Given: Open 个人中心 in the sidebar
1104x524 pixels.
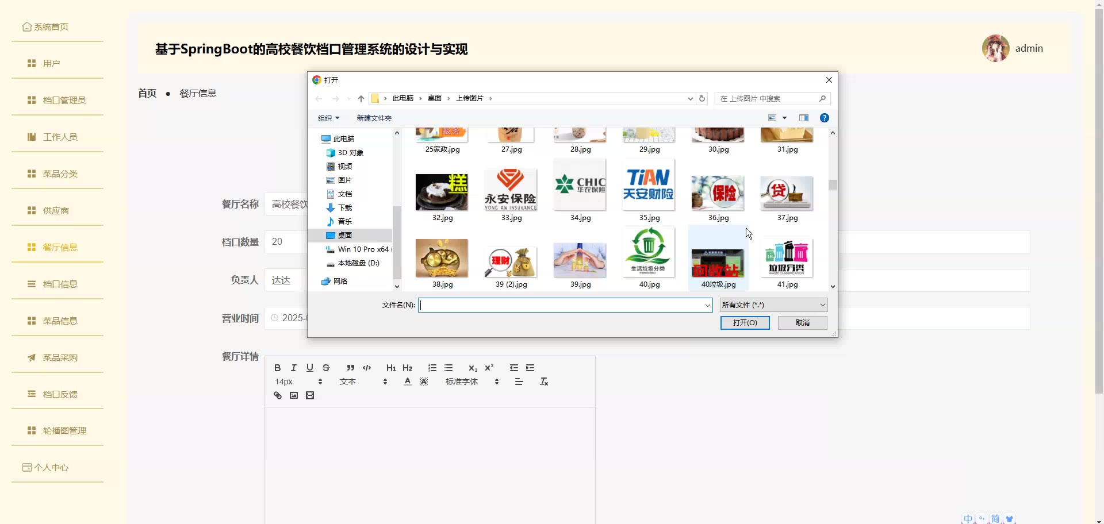Looking at the screenshot, I should click(57, 467).
